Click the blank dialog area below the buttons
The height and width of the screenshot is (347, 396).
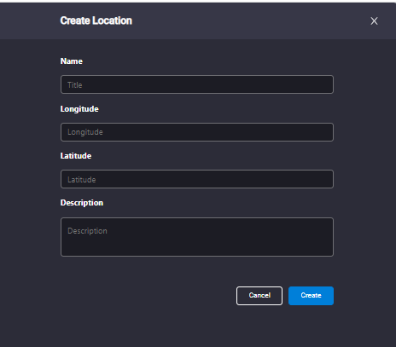(197, 327)
